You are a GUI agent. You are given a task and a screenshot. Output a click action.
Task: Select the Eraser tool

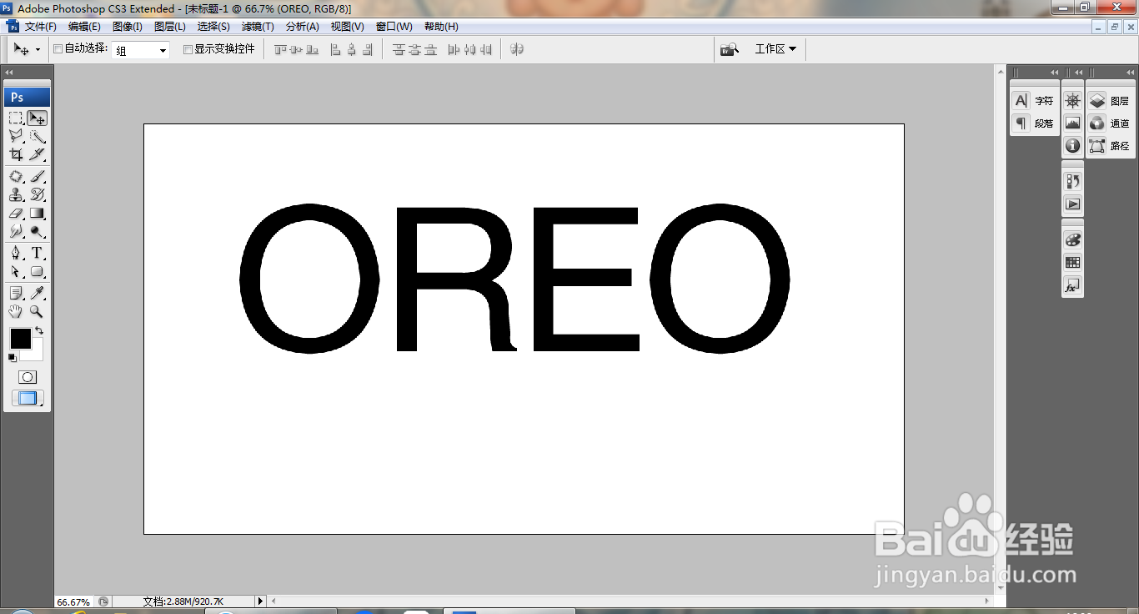[16, 214]
